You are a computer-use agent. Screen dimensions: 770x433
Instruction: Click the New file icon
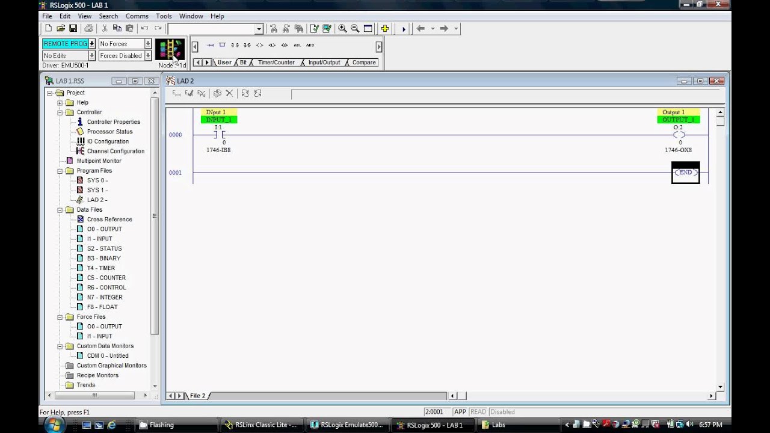pos(49,28)
